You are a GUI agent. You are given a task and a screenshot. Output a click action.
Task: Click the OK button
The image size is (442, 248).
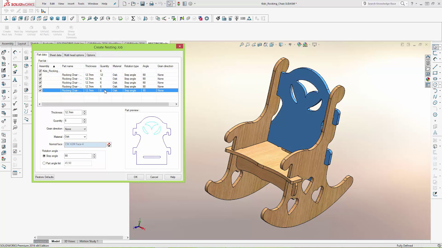point(136,177)
